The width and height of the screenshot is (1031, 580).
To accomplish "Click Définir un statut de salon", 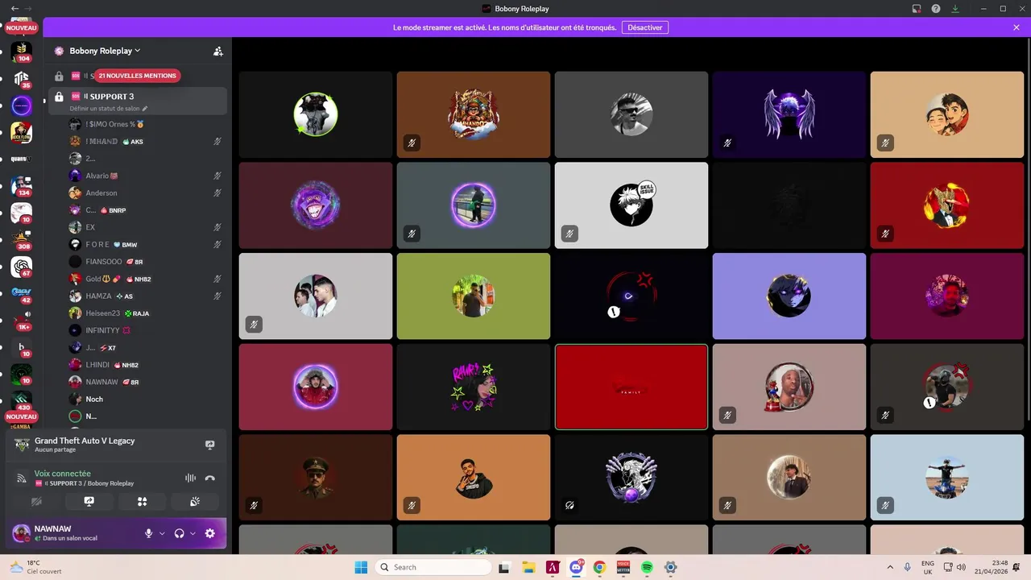I will (x=105, y=108).
